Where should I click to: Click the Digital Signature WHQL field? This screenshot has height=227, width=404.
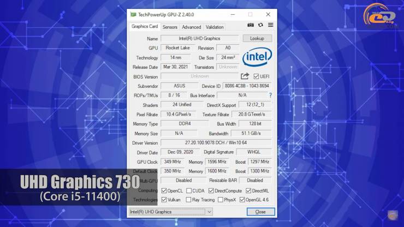[x=254, y=152]
